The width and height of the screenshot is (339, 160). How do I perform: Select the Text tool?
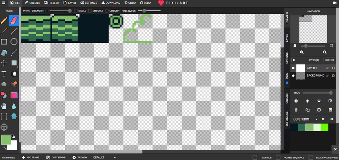(x=4, y=74)
